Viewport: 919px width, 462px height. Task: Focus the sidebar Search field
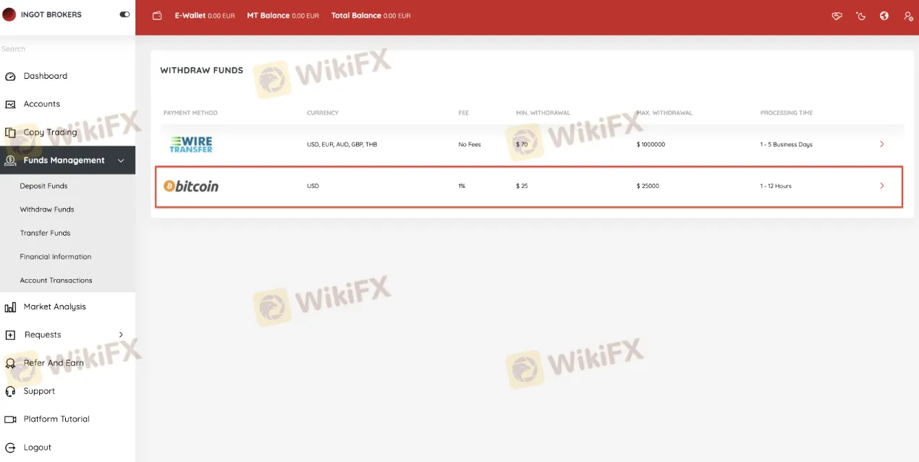[x=67, y=49]
